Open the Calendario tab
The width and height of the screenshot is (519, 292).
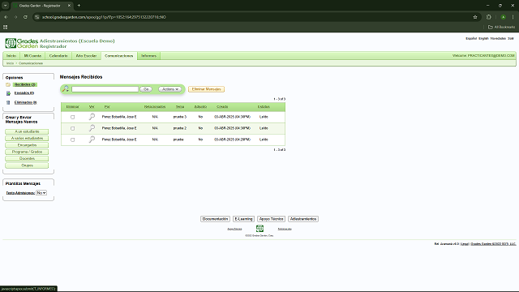pos(58,56)
